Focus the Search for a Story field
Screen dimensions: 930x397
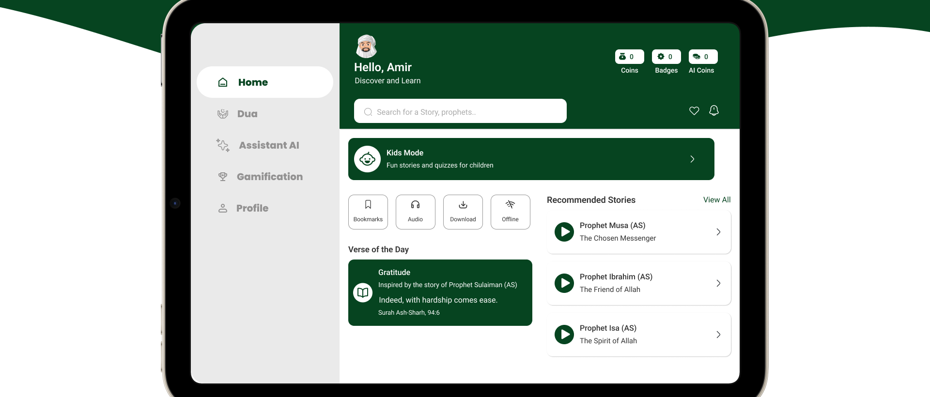point(460,111)
